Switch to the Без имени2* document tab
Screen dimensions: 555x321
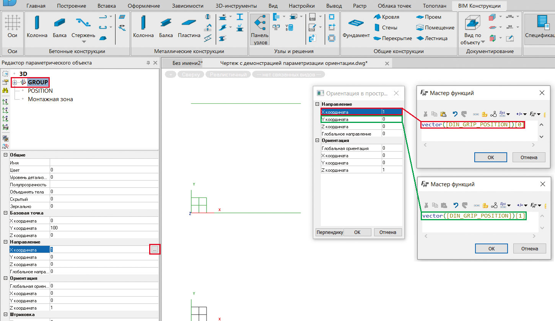(x=187, y=63)
